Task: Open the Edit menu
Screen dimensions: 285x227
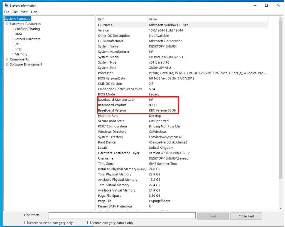Action: click(15, 12)
